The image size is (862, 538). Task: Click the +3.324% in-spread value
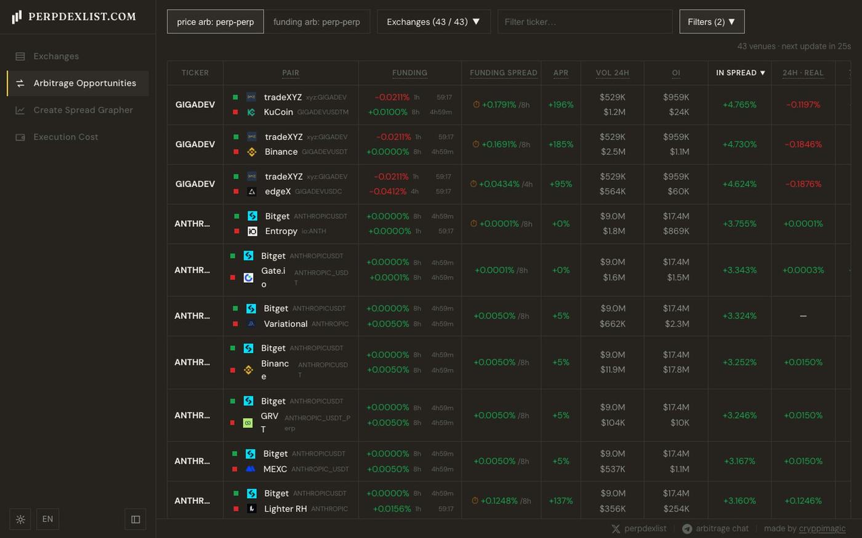(739, 316)
